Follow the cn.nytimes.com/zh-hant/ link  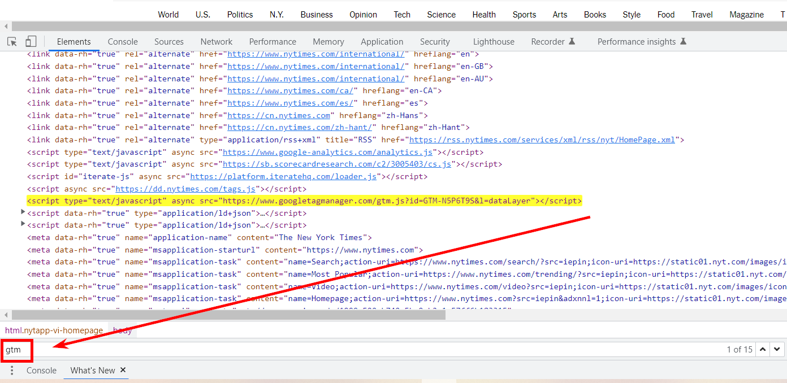pos(300,128)
